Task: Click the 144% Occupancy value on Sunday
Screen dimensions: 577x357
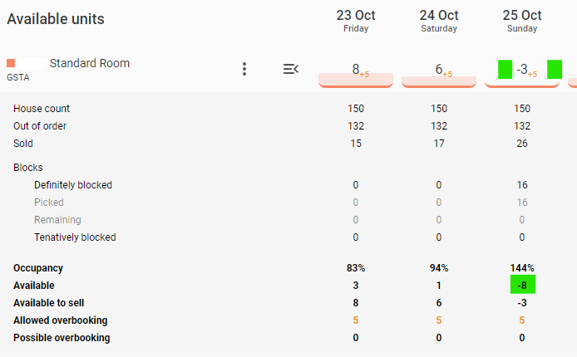Action: click(x=522, y=268)
